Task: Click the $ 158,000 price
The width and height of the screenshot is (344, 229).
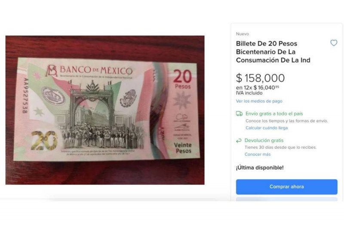Action: pyautogui.click(x=260, y=78)
